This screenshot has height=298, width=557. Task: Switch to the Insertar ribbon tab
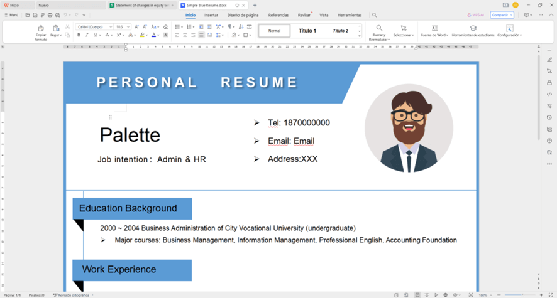211,15
